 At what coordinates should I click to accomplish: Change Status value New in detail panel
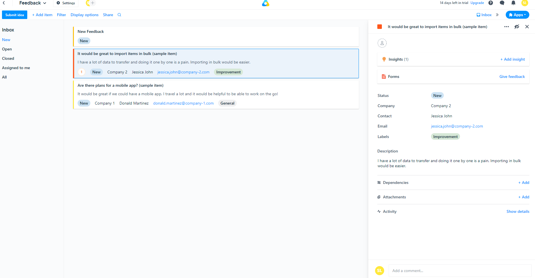coord(437,96)
